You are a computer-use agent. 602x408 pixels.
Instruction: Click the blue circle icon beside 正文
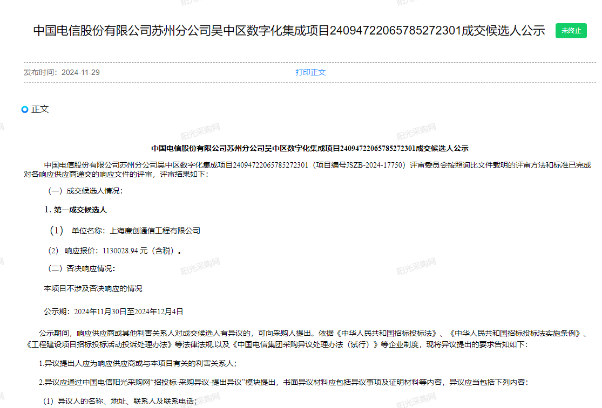point(25,109)
